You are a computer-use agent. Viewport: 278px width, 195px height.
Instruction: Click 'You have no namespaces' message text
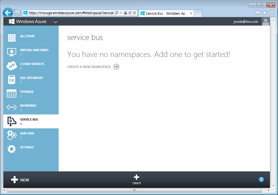point(149,54)
